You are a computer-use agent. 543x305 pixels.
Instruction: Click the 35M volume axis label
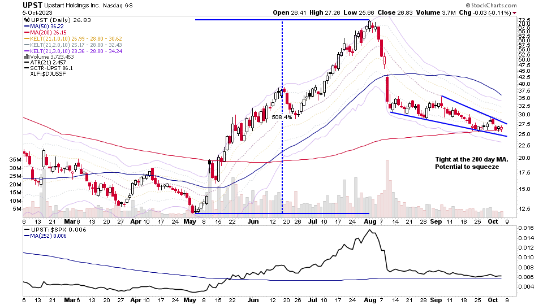coord(15,160)
